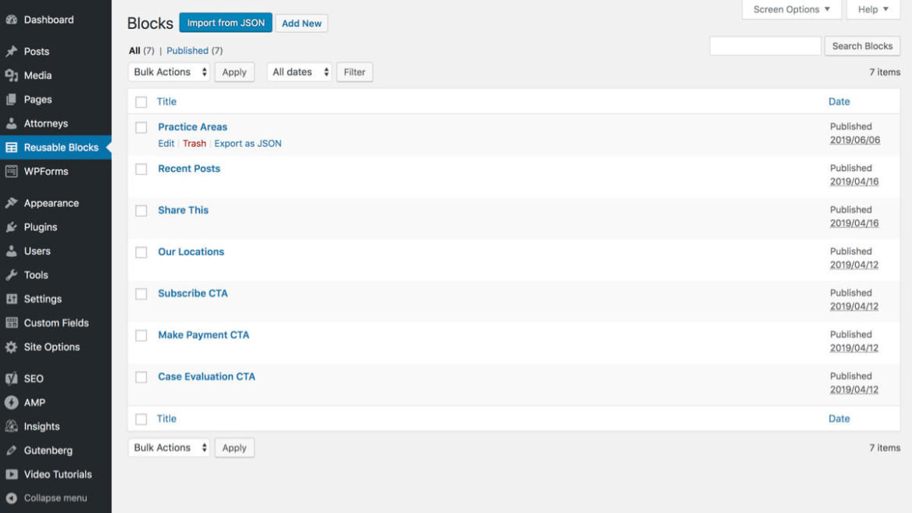The image size is (912, 513).
Task: Click the Import from JSON button
Action: tap(225, 23)
